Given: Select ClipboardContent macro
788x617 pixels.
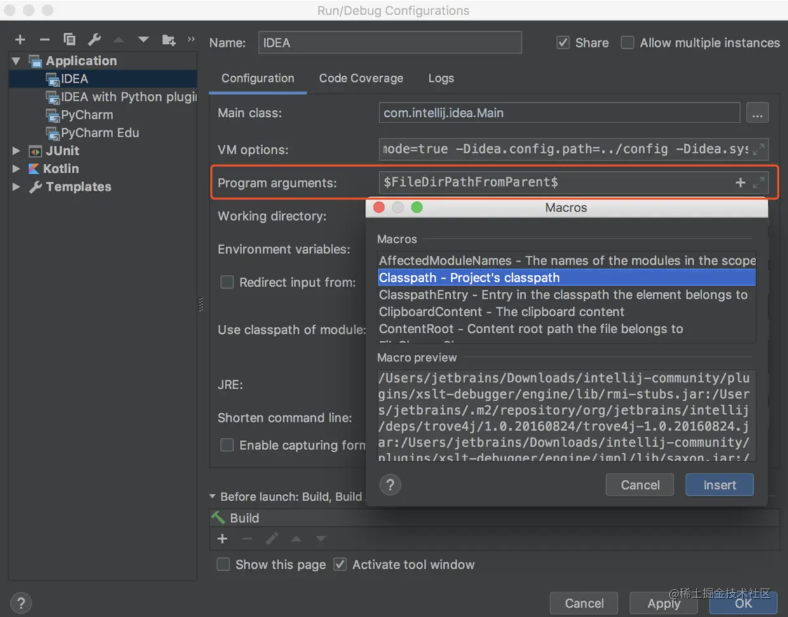Looking at the screenshot, I should [x=567, y=312].
